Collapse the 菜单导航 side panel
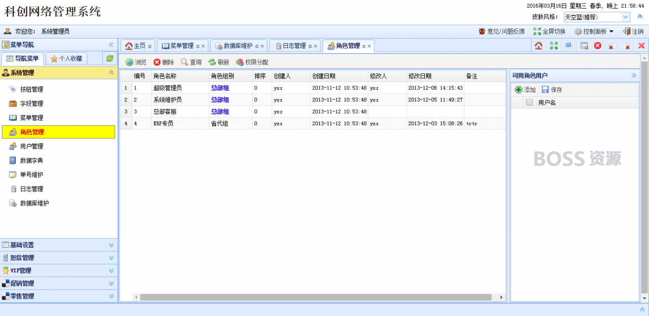Image resolution: width=649 pixels, height=316 pixels. point(111,45)
